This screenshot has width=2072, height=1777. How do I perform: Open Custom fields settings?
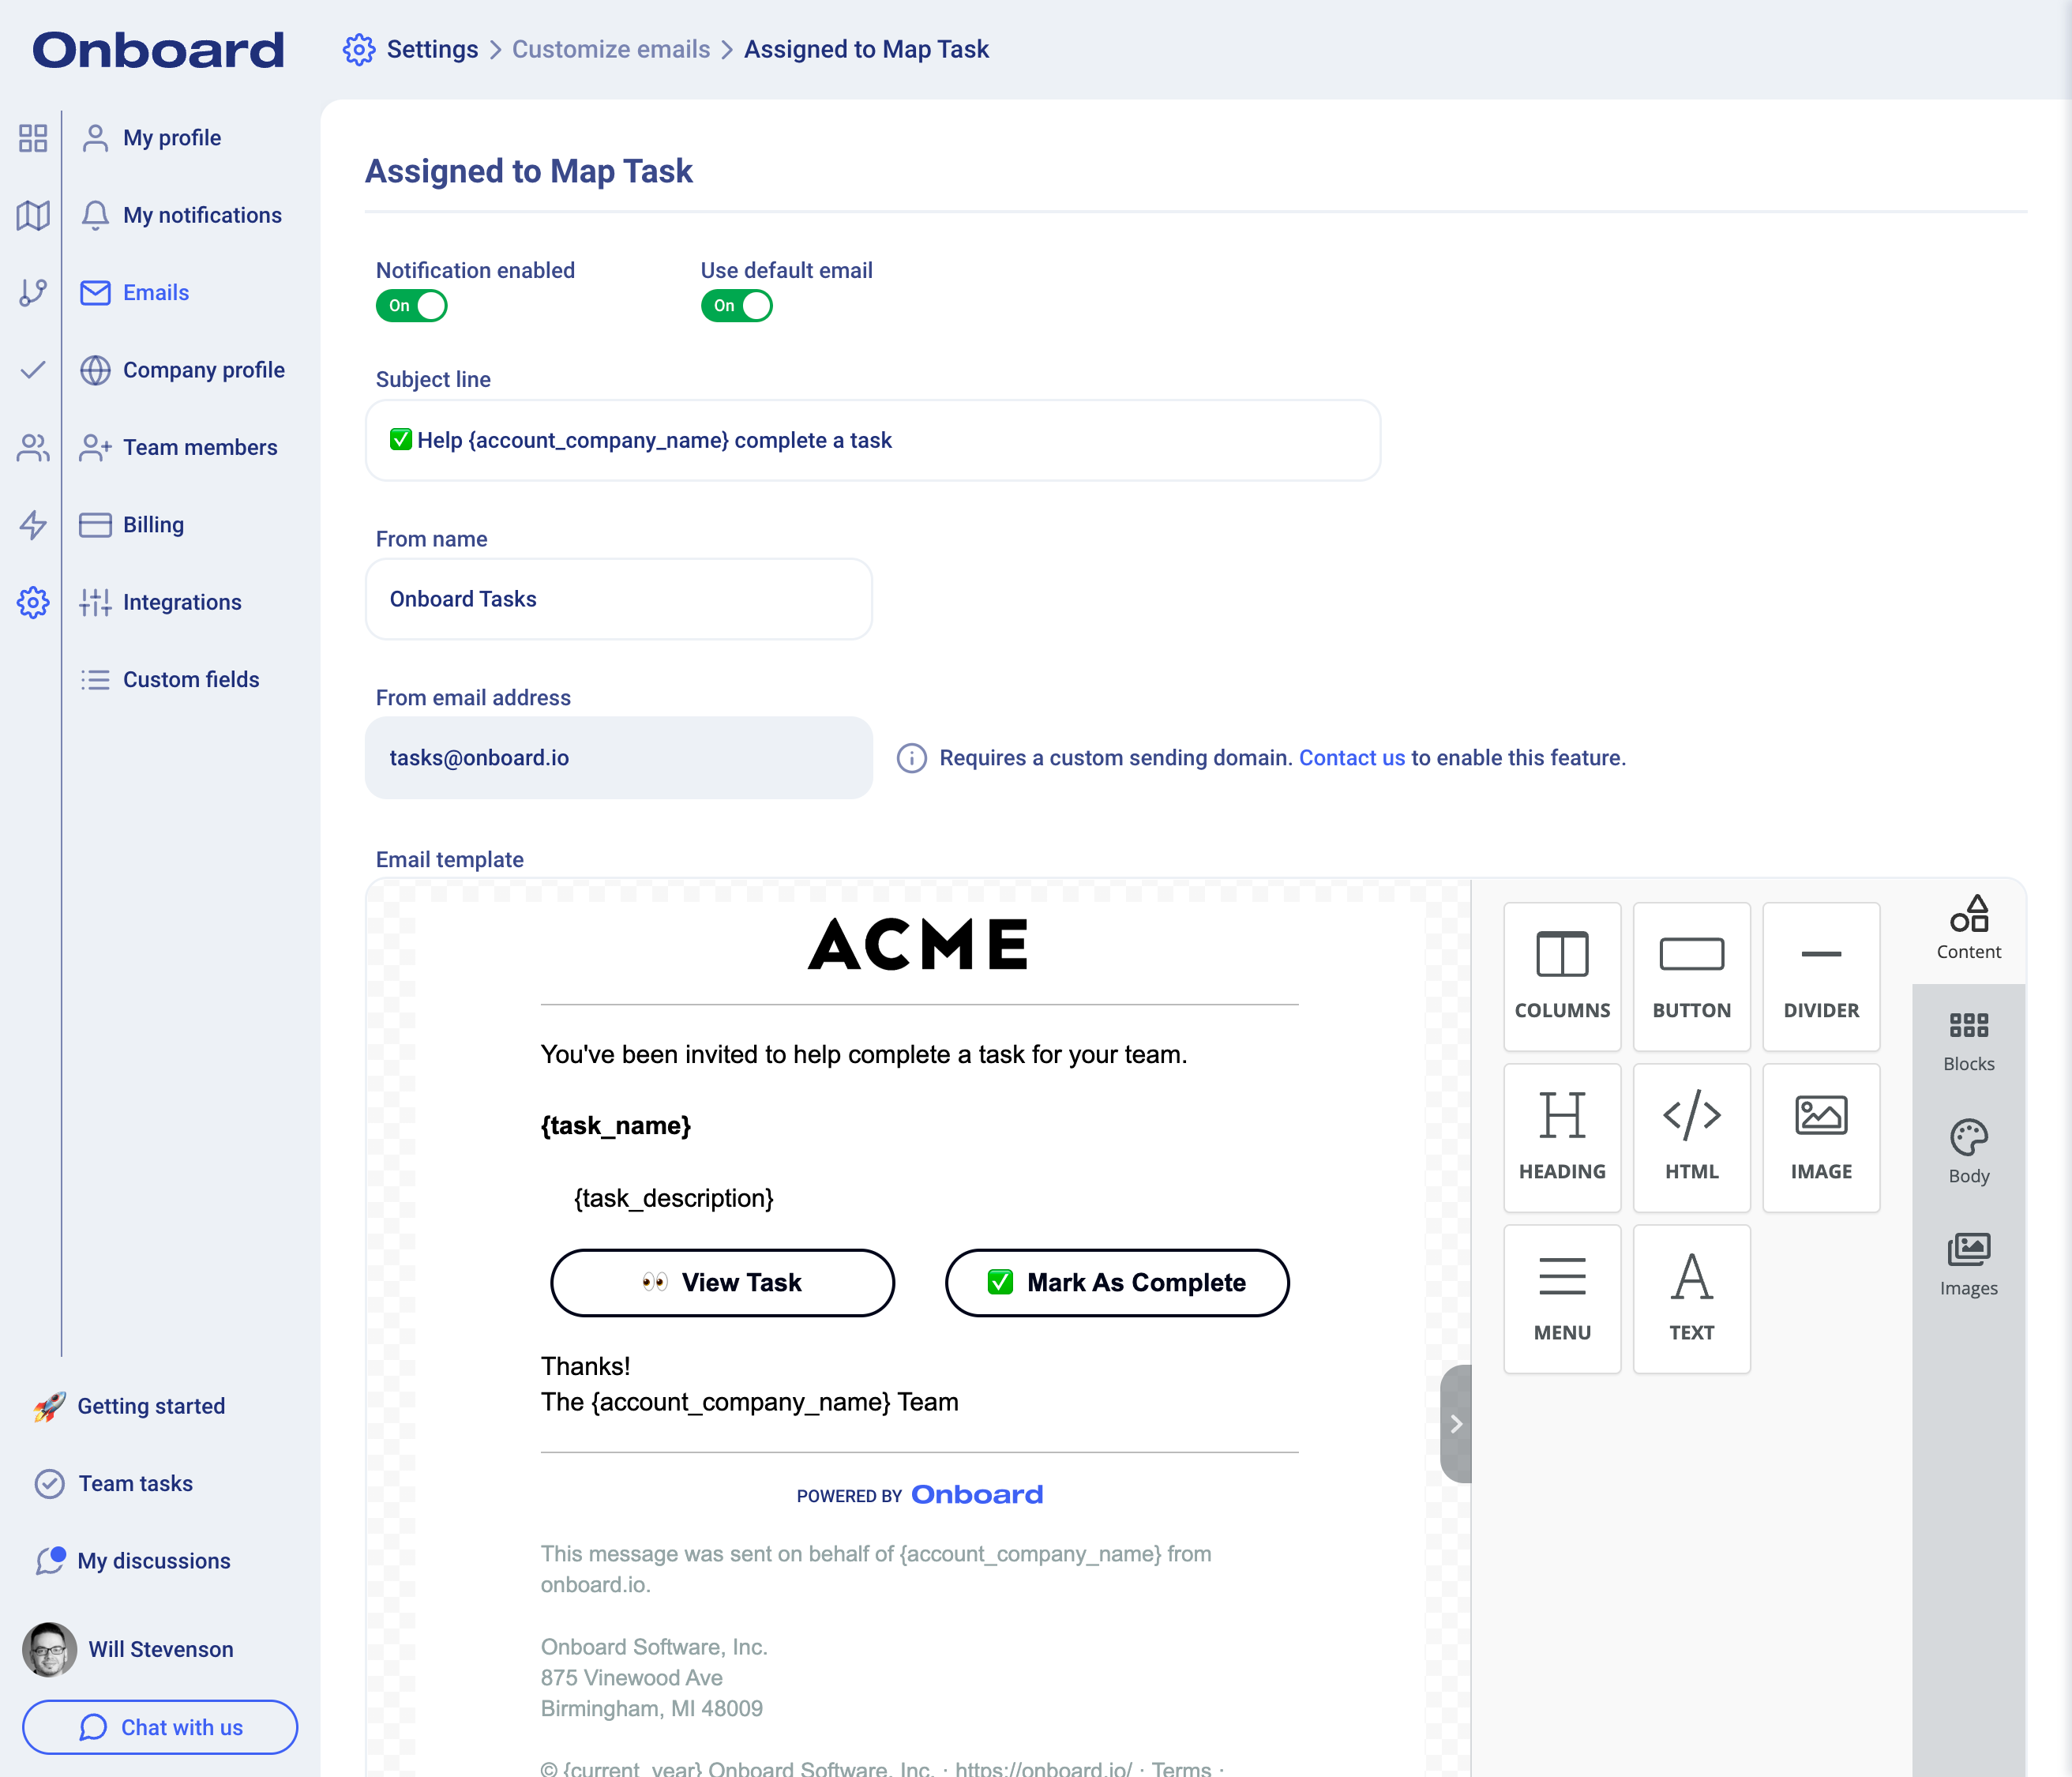(x=170, y=680)
